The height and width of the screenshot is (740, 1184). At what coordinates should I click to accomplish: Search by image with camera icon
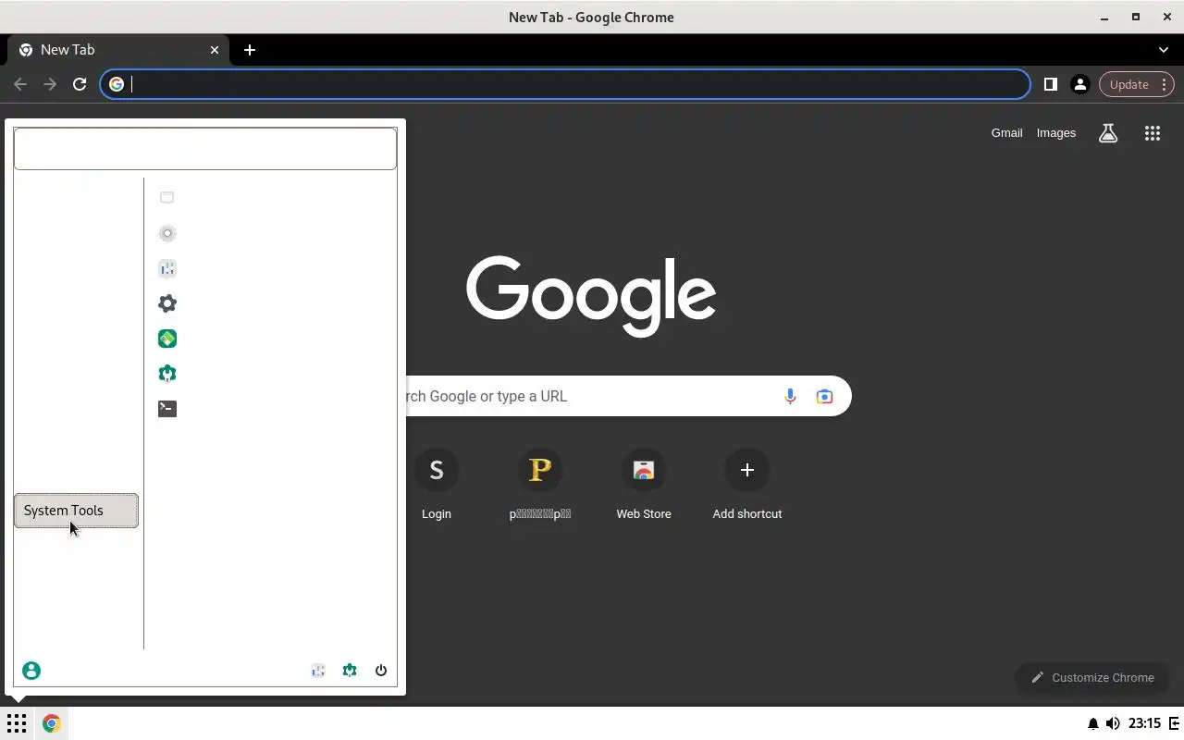tap(824, 396)
